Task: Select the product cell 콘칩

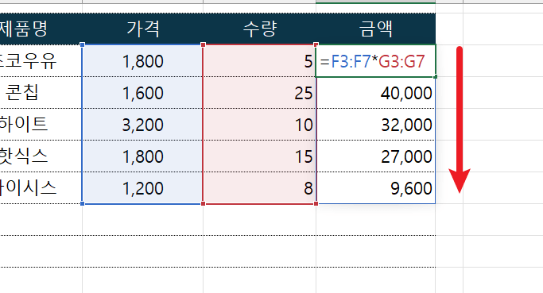Action: (41, 93)
